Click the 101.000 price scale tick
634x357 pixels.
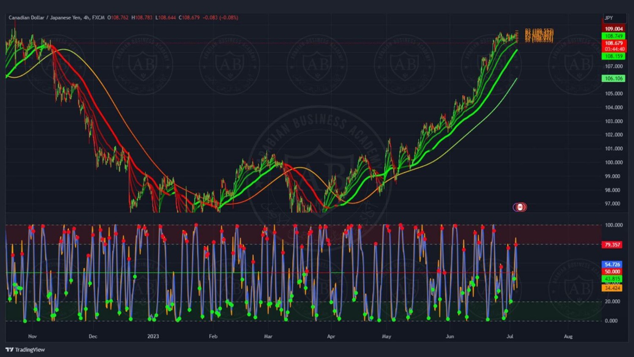[x=614, y=148]
